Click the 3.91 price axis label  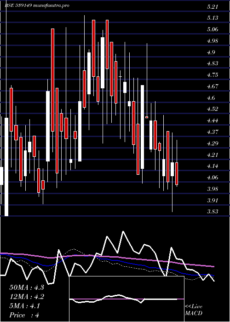pos(212,201)
